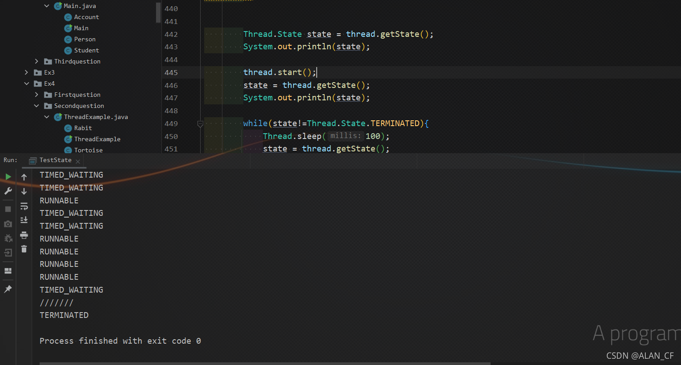681x365 pixels.
Task: Click the Main.java file icon
Action: tap(58, 6)
